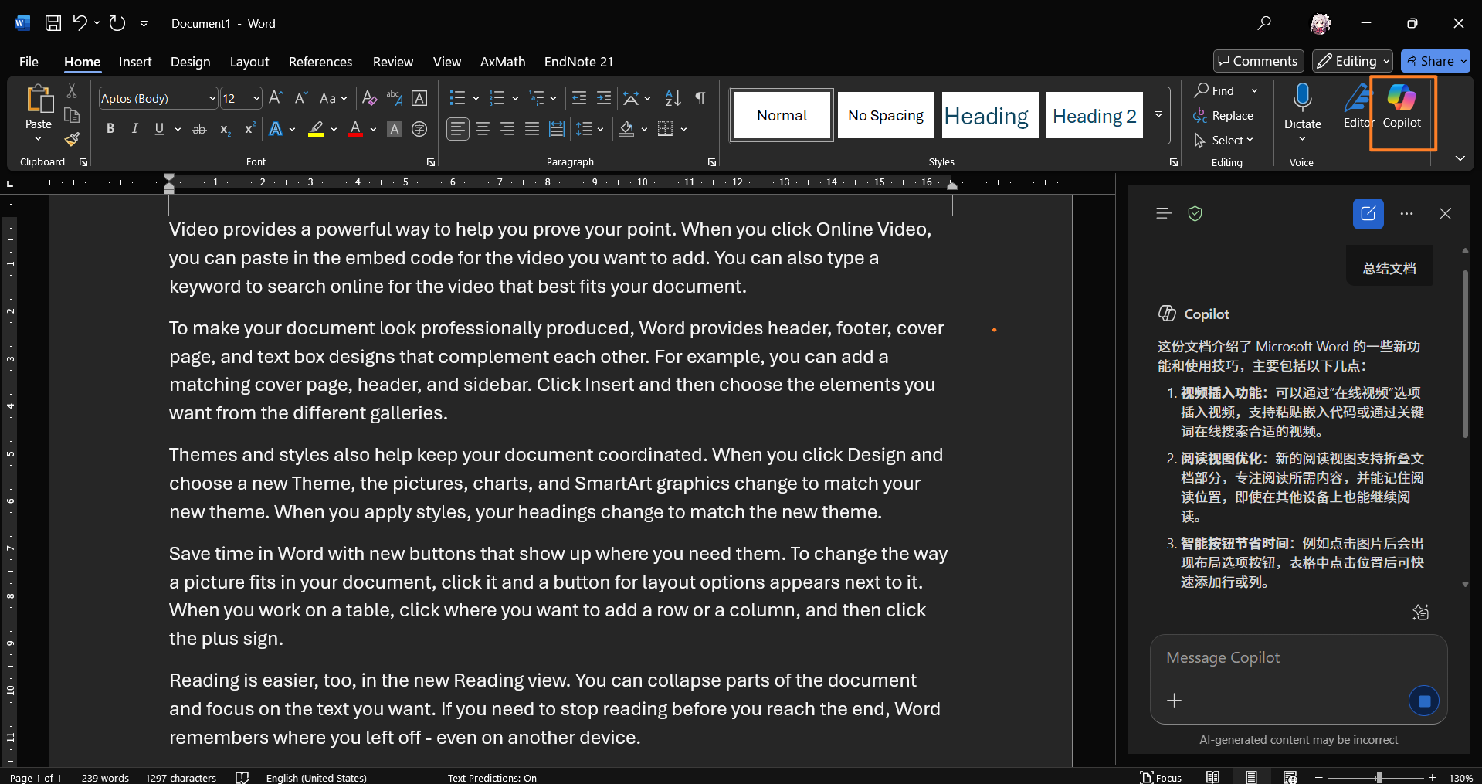Apply subscript formatting
Image resolution: width=1482 pixels, height=784 pixels.
(225, 129)
